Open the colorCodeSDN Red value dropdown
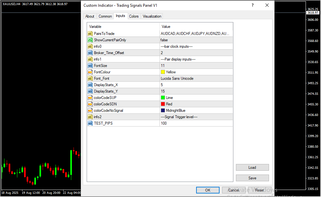Screen dimensions: 321x197 pyautogui.click(x=196, y=104)
